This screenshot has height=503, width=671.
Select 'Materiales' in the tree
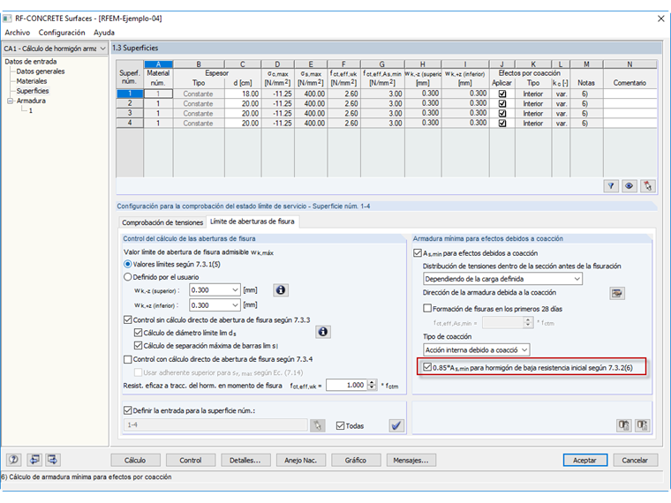coord(32,81)
